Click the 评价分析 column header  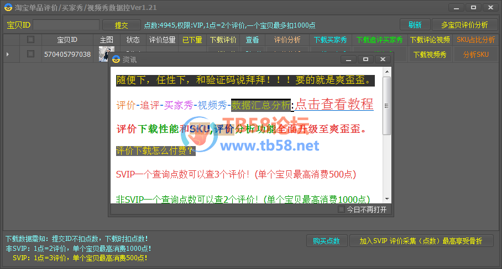point(287,40)
